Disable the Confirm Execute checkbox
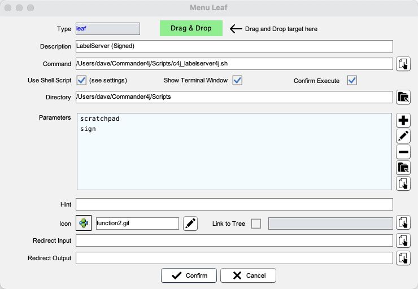This screenshot has height=289, width=418. 352,80
